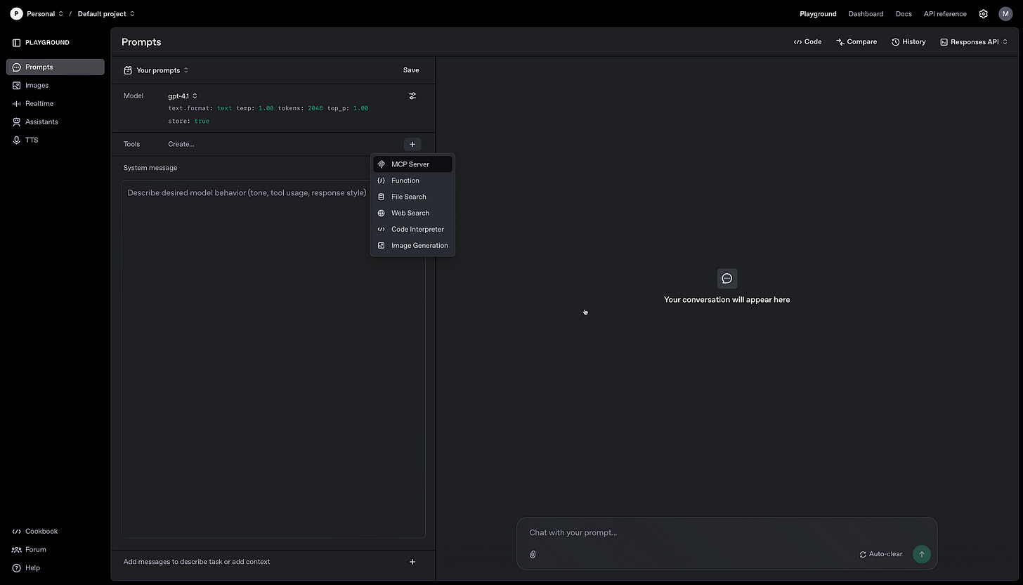Open the Playground top nav tab
Image resolution: width=1023 pixels, height=585 pixels.
[818, 14]
